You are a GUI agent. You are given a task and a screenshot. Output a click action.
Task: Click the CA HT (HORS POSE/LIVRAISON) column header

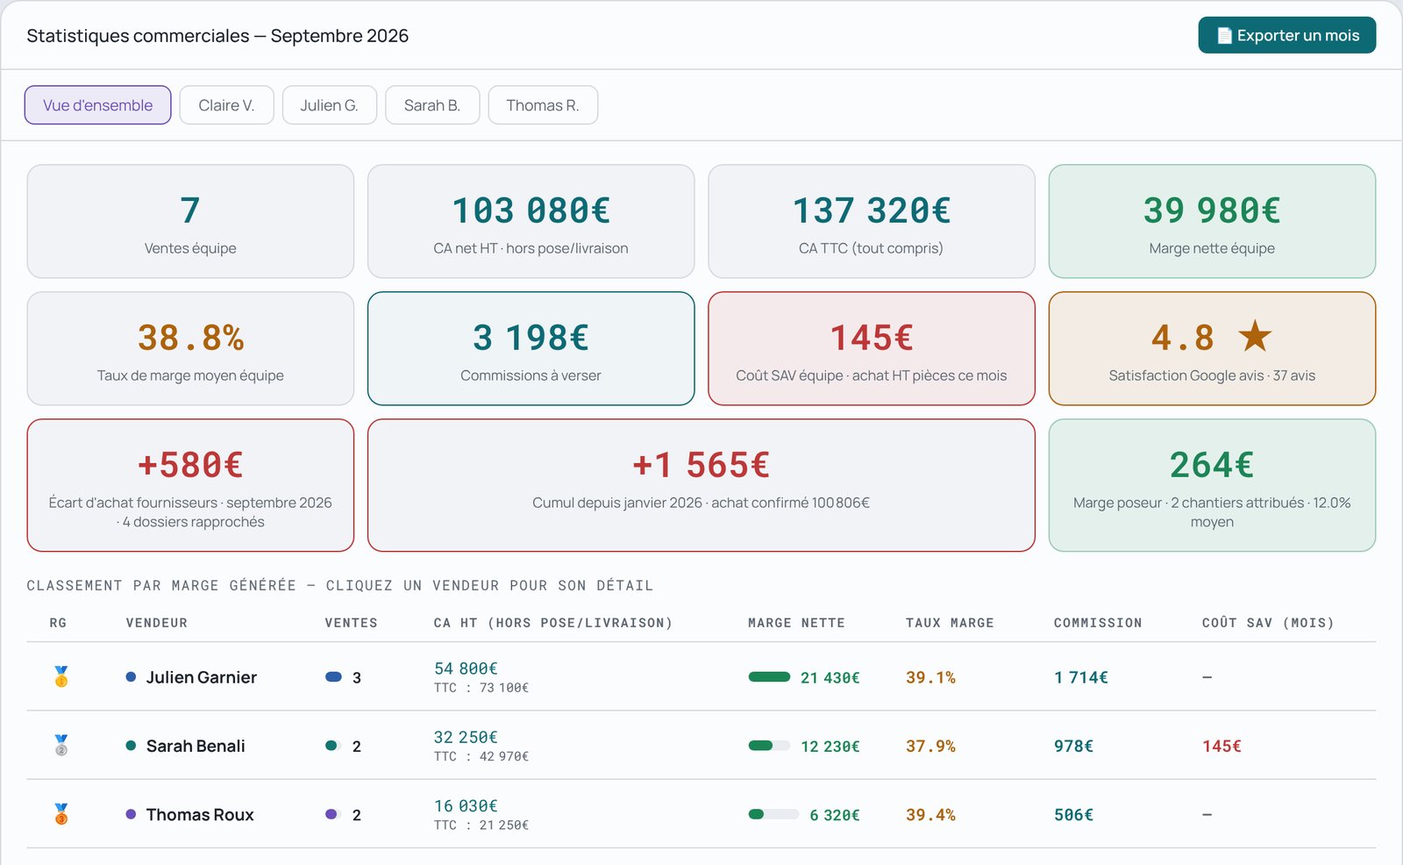pyautogui.click(x=552, y=623)
